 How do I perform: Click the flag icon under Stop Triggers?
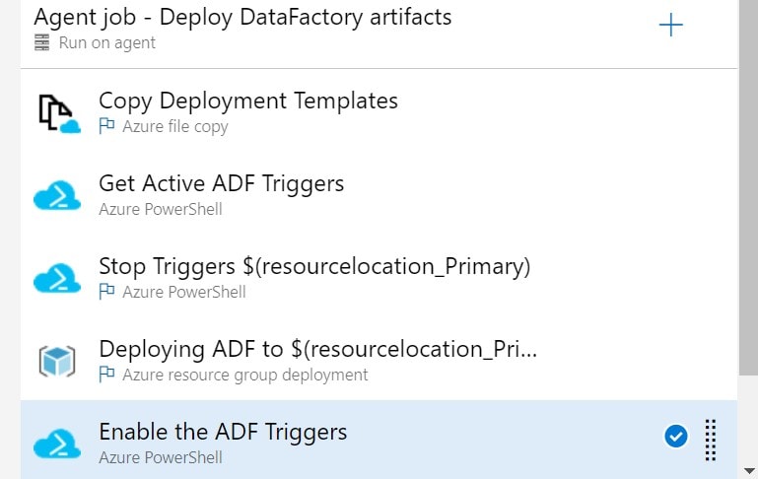point(106,292)
